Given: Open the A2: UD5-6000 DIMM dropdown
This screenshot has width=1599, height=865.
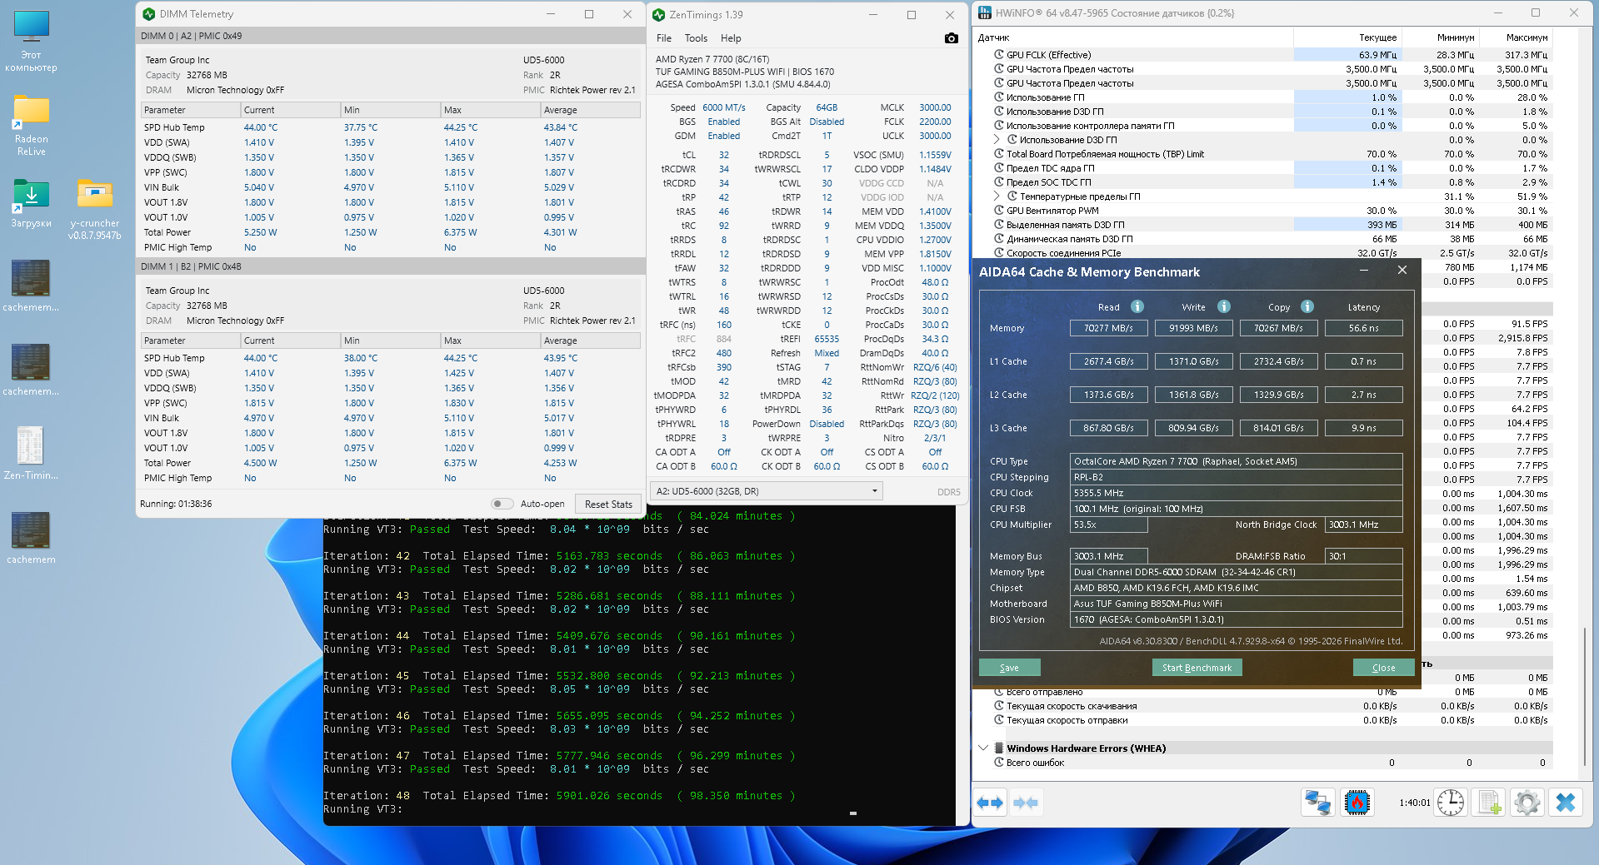Looking at the screenshot, I should point(766,491).
